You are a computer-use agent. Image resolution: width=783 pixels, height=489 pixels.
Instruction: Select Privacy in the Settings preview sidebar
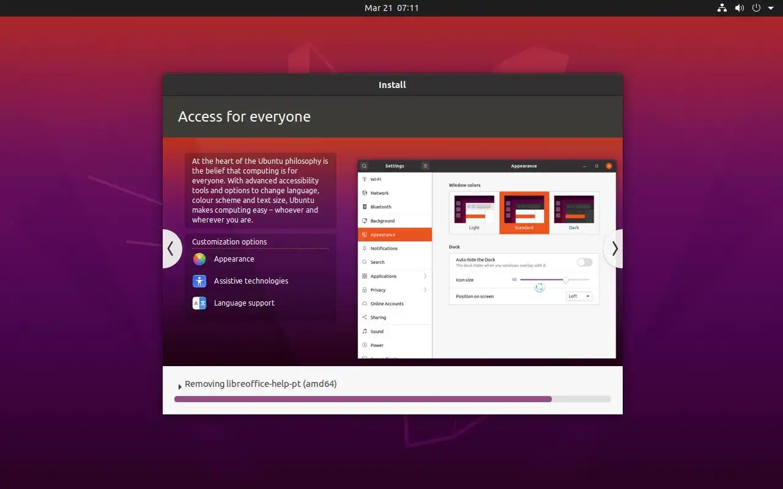(x=395, y=290)
